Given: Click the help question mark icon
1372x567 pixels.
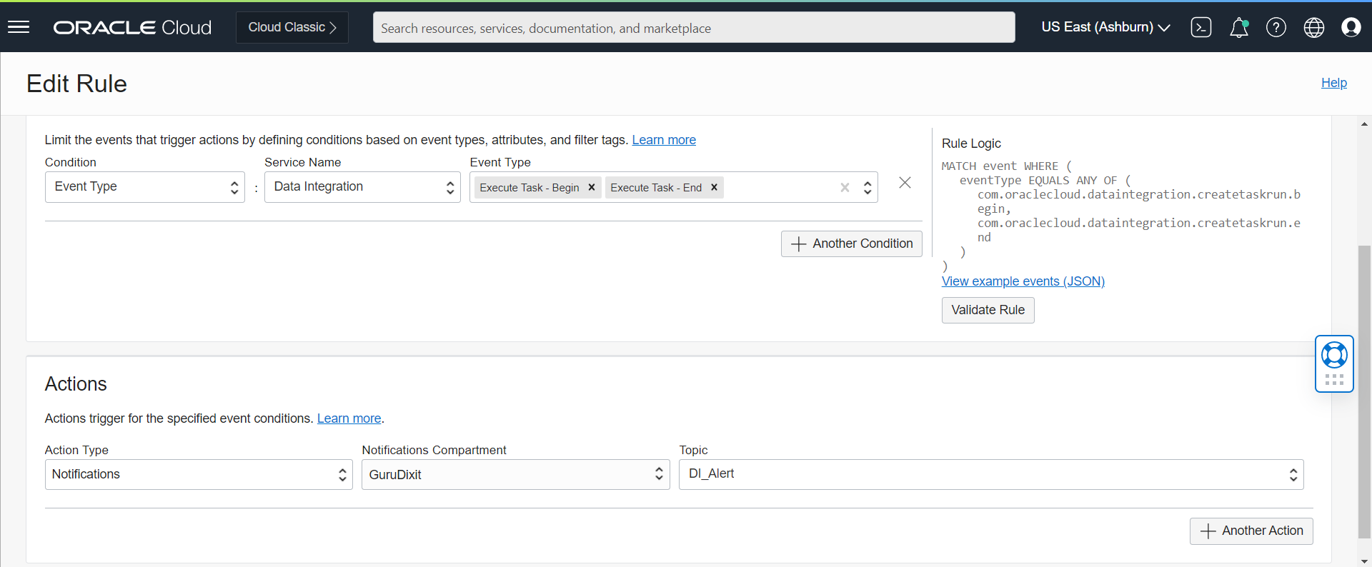Looking at the screenshot, I should [1276, 27].
